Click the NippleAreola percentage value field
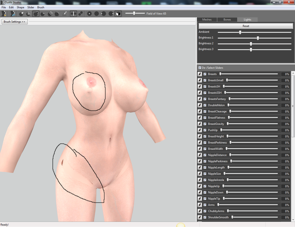 pos(286,180)
